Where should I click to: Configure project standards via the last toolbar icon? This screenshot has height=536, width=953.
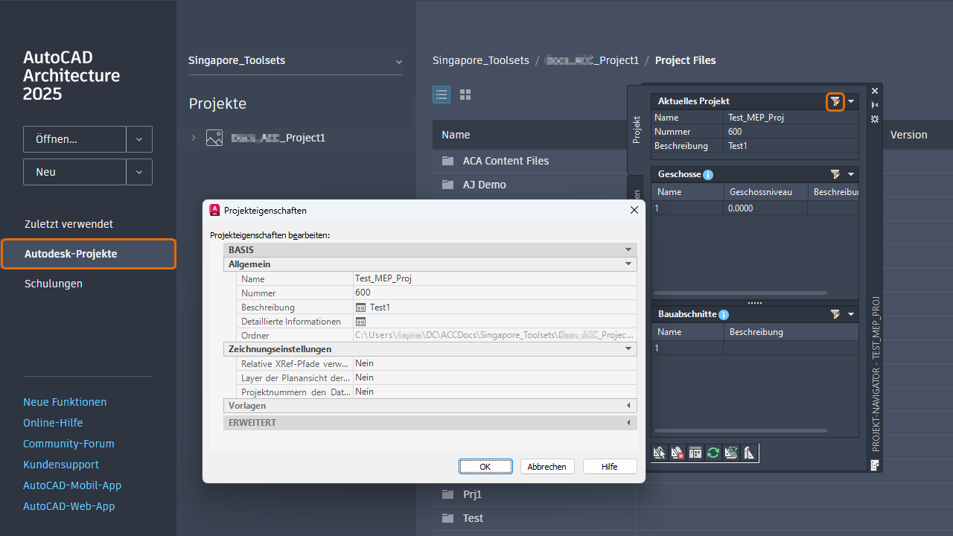tap(749, 452)
